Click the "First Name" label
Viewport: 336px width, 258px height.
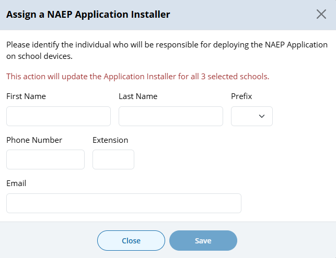26,96
